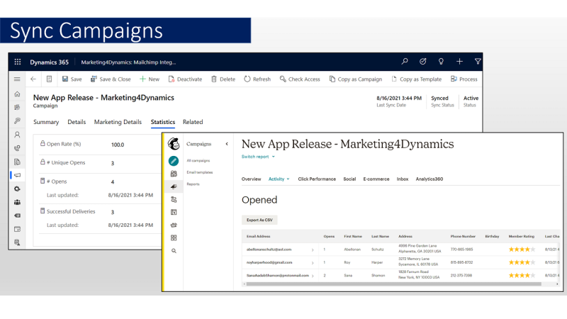Screen dimensions: 567x319
Task: Open the Click Performance tab
Action: [317, 179]
